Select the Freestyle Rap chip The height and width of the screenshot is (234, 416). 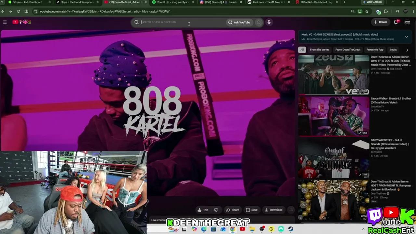tap(375, 50)
